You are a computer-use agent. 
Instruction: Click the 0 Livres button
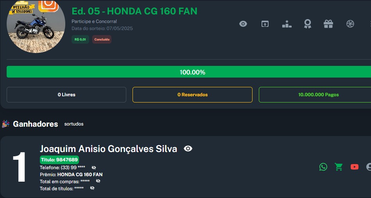66,95
